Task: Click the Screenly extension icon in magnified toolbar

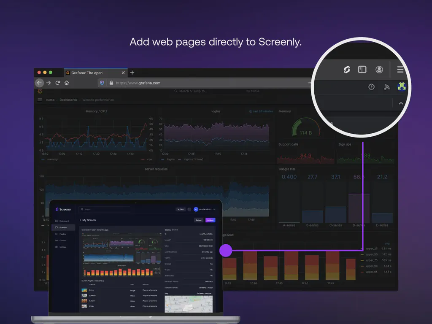Action: point(347,70)
